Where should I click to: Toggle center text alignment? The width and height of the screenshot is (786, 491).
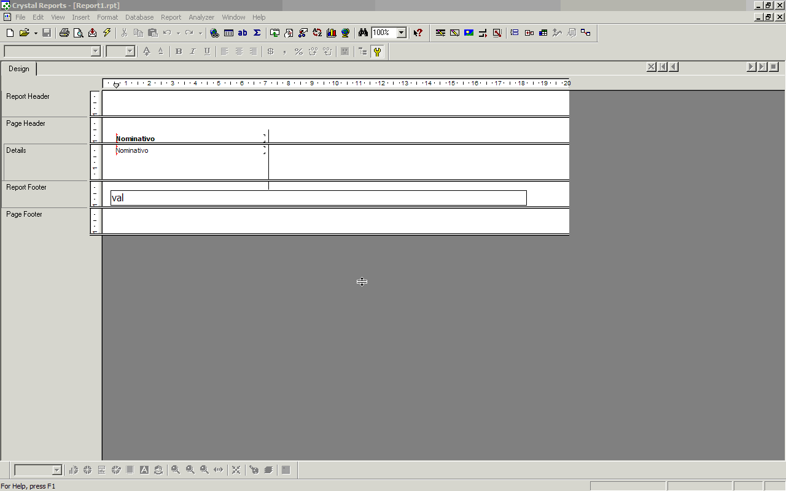pyautogui.click(x=239, y=52)
